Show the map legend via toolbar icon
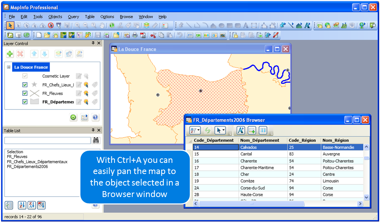 (165, 25)
